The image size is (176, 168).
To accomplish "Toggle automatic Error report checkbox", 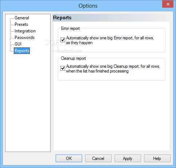I will click(x=63, y=40).
